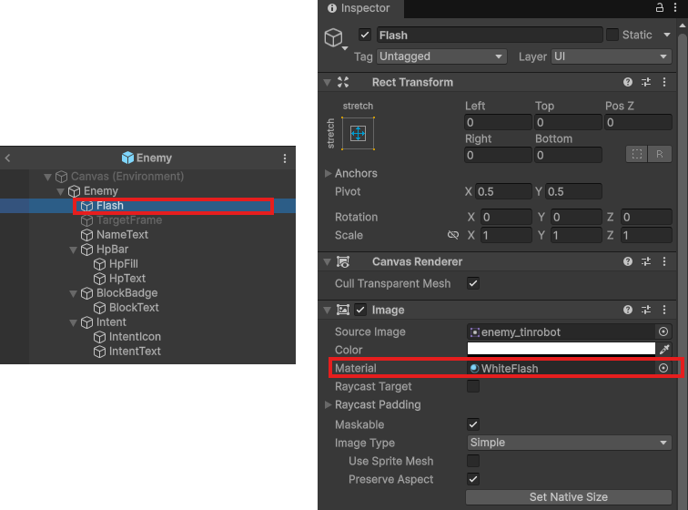Toggle the Image component enabled checkbox
Screen dimensions: 688x510
point(360,310)
